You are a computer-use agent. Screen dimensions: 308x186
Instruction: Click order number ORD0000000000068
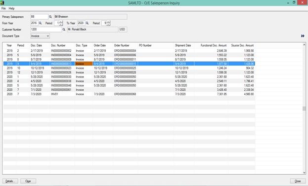pos(125,94)
